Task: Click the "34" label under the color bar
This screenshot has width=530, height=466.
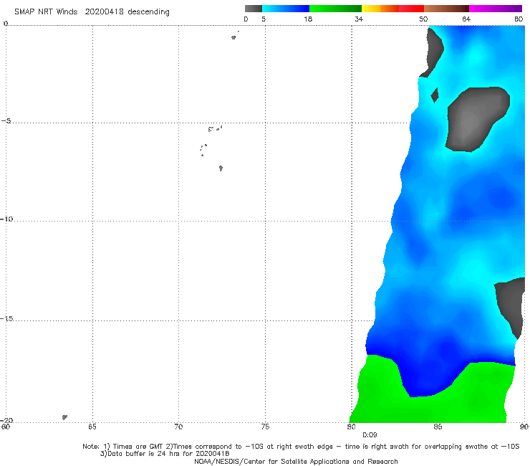Action: (359, 19)
